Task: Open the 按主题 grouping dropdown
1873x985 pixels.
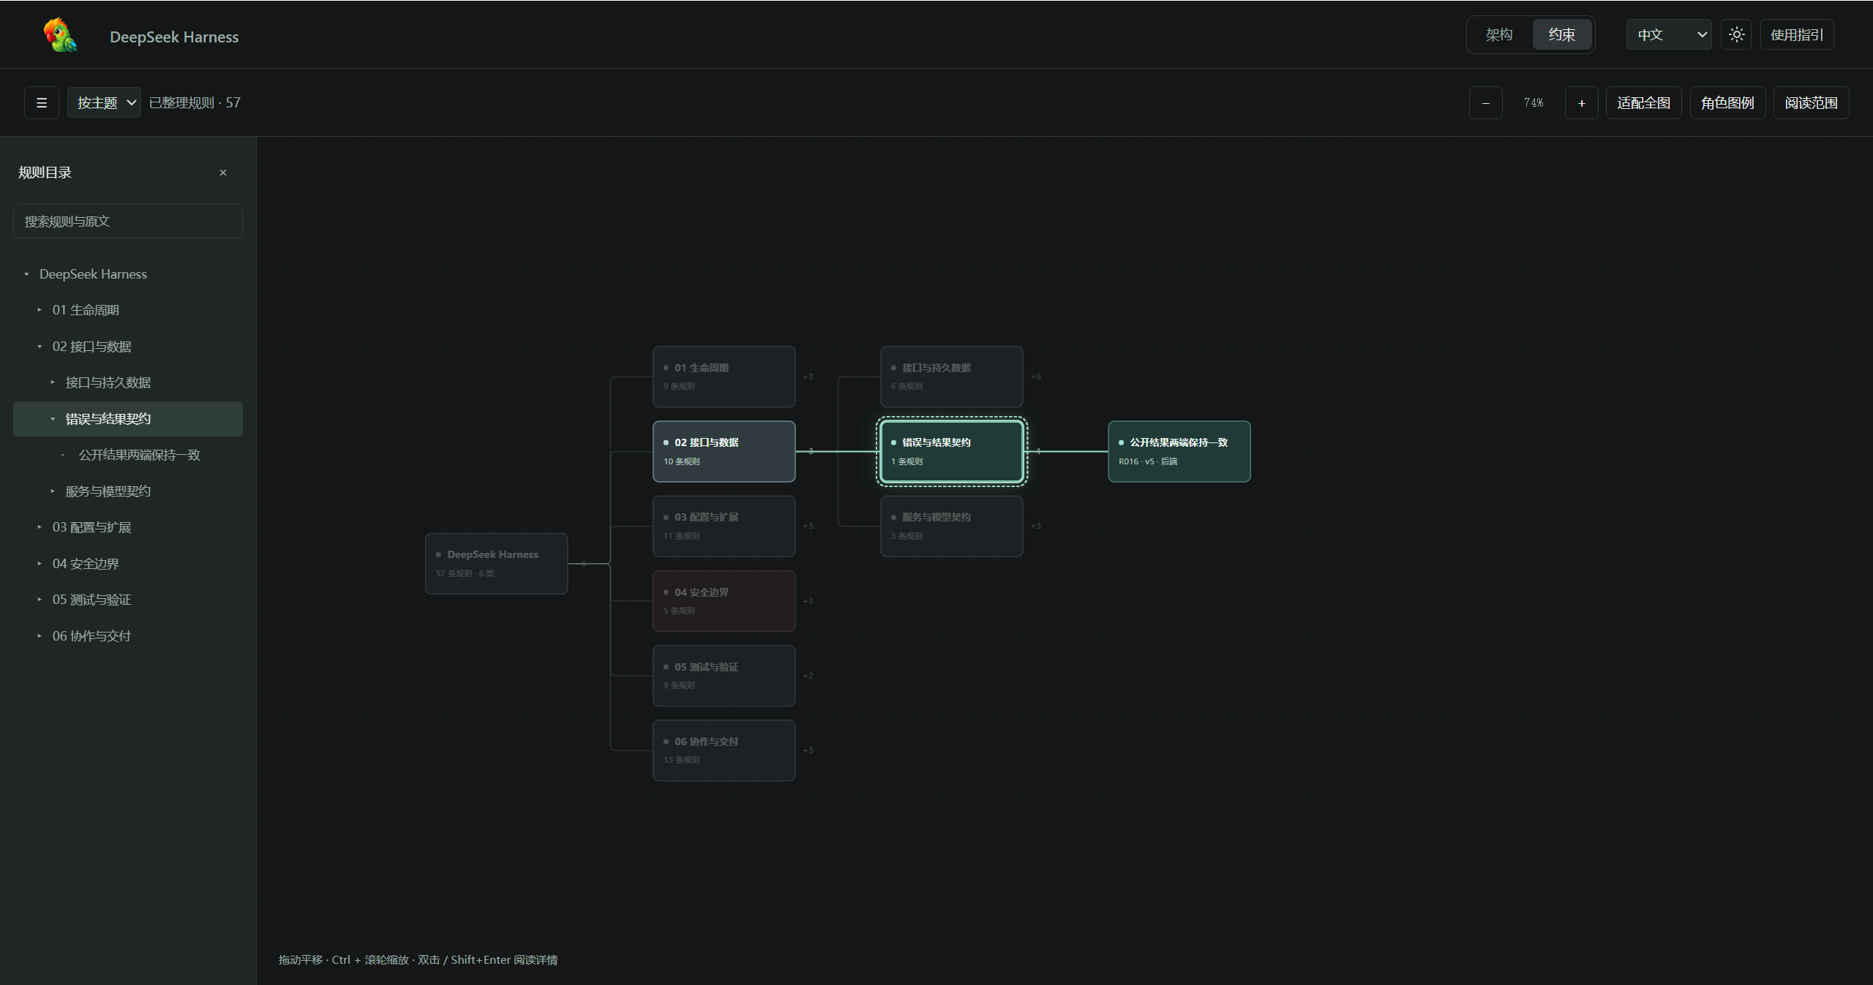Action: (105, 103)
